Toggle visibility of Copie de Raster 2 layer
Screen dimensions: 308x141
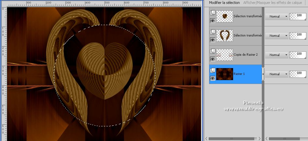(x=212, y=59)
